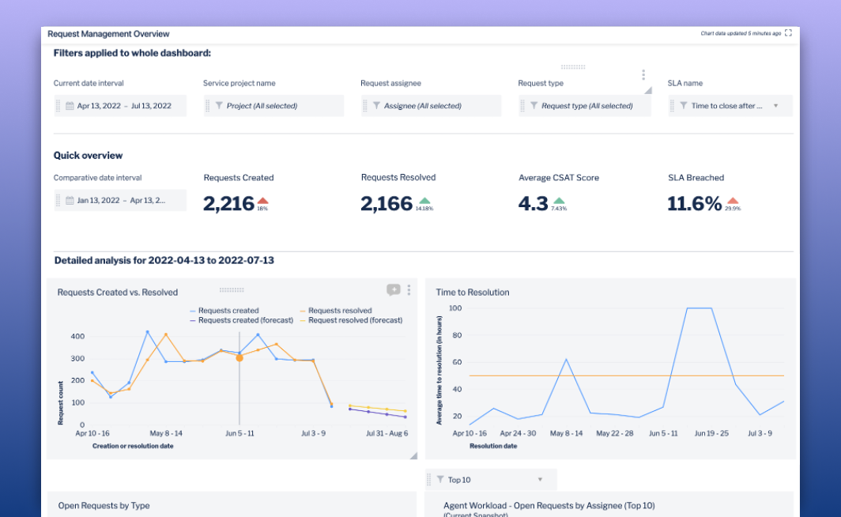Viewport: 841px width, 517px height.
Task: Click the Service project name filter label
Action: coord(239,83)
